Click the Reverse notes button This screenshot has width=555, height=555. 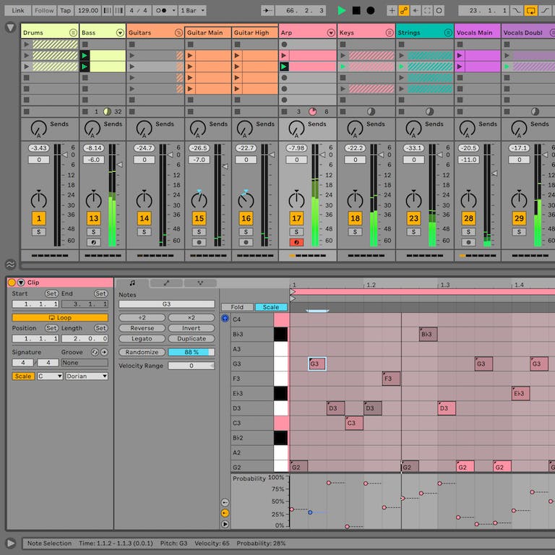[142, 328]
